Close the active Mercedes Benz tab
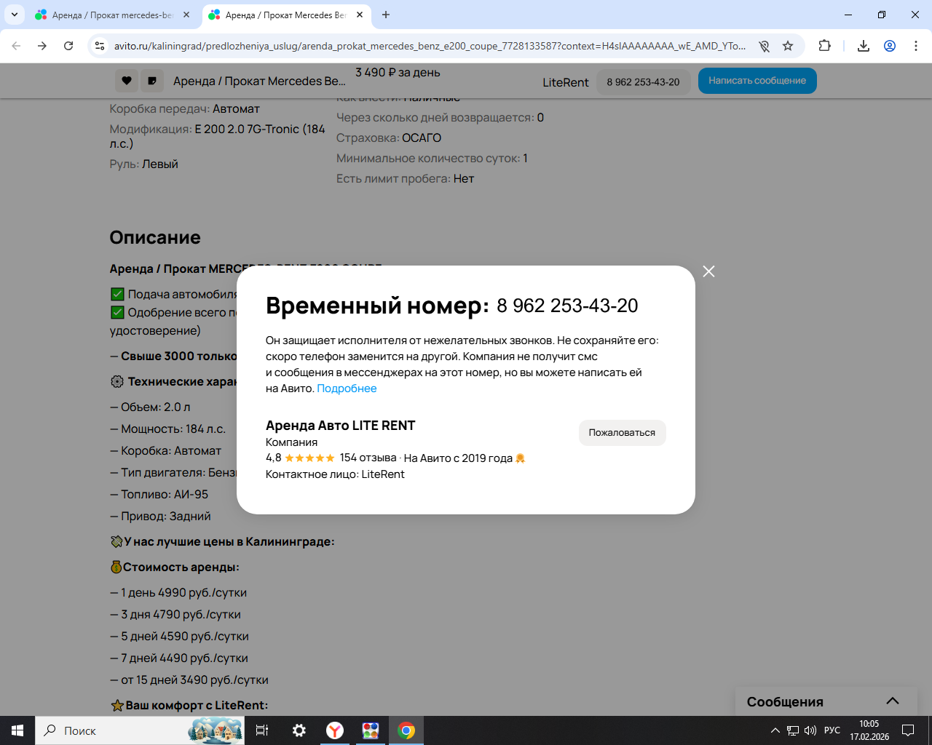 click(x=360, y=15)
